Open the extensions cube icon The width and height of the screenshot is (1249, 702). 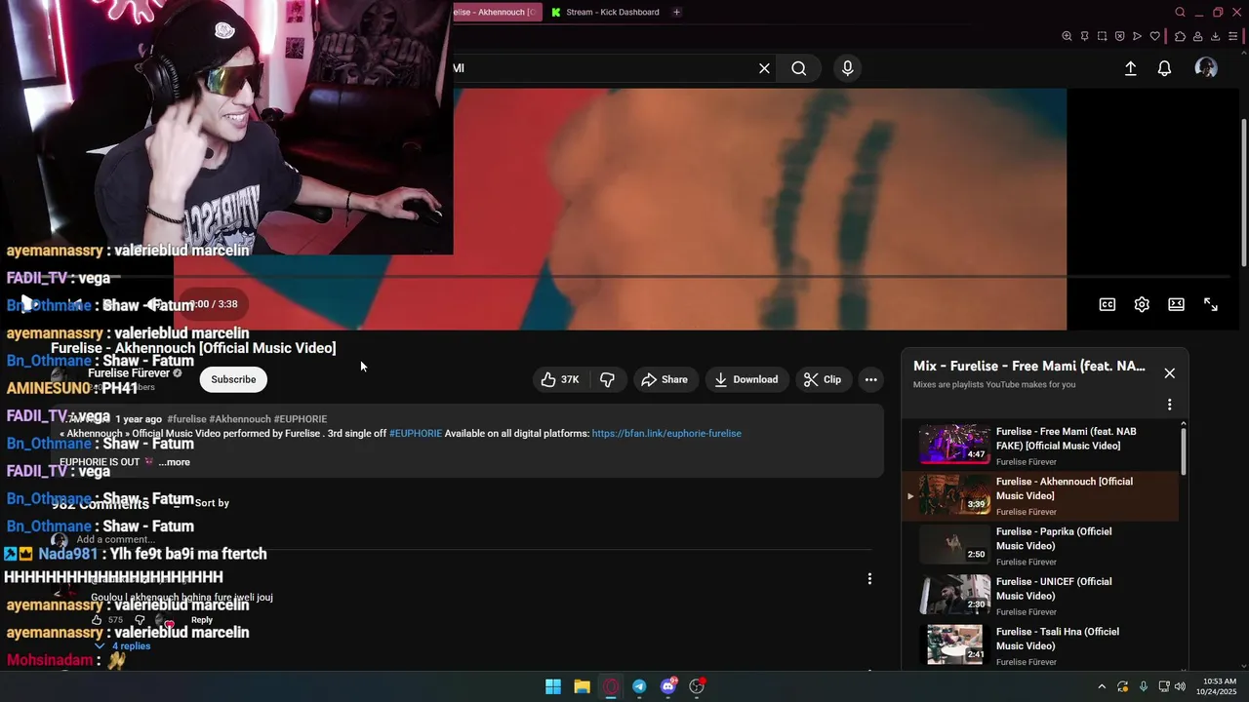[1180, 36]
